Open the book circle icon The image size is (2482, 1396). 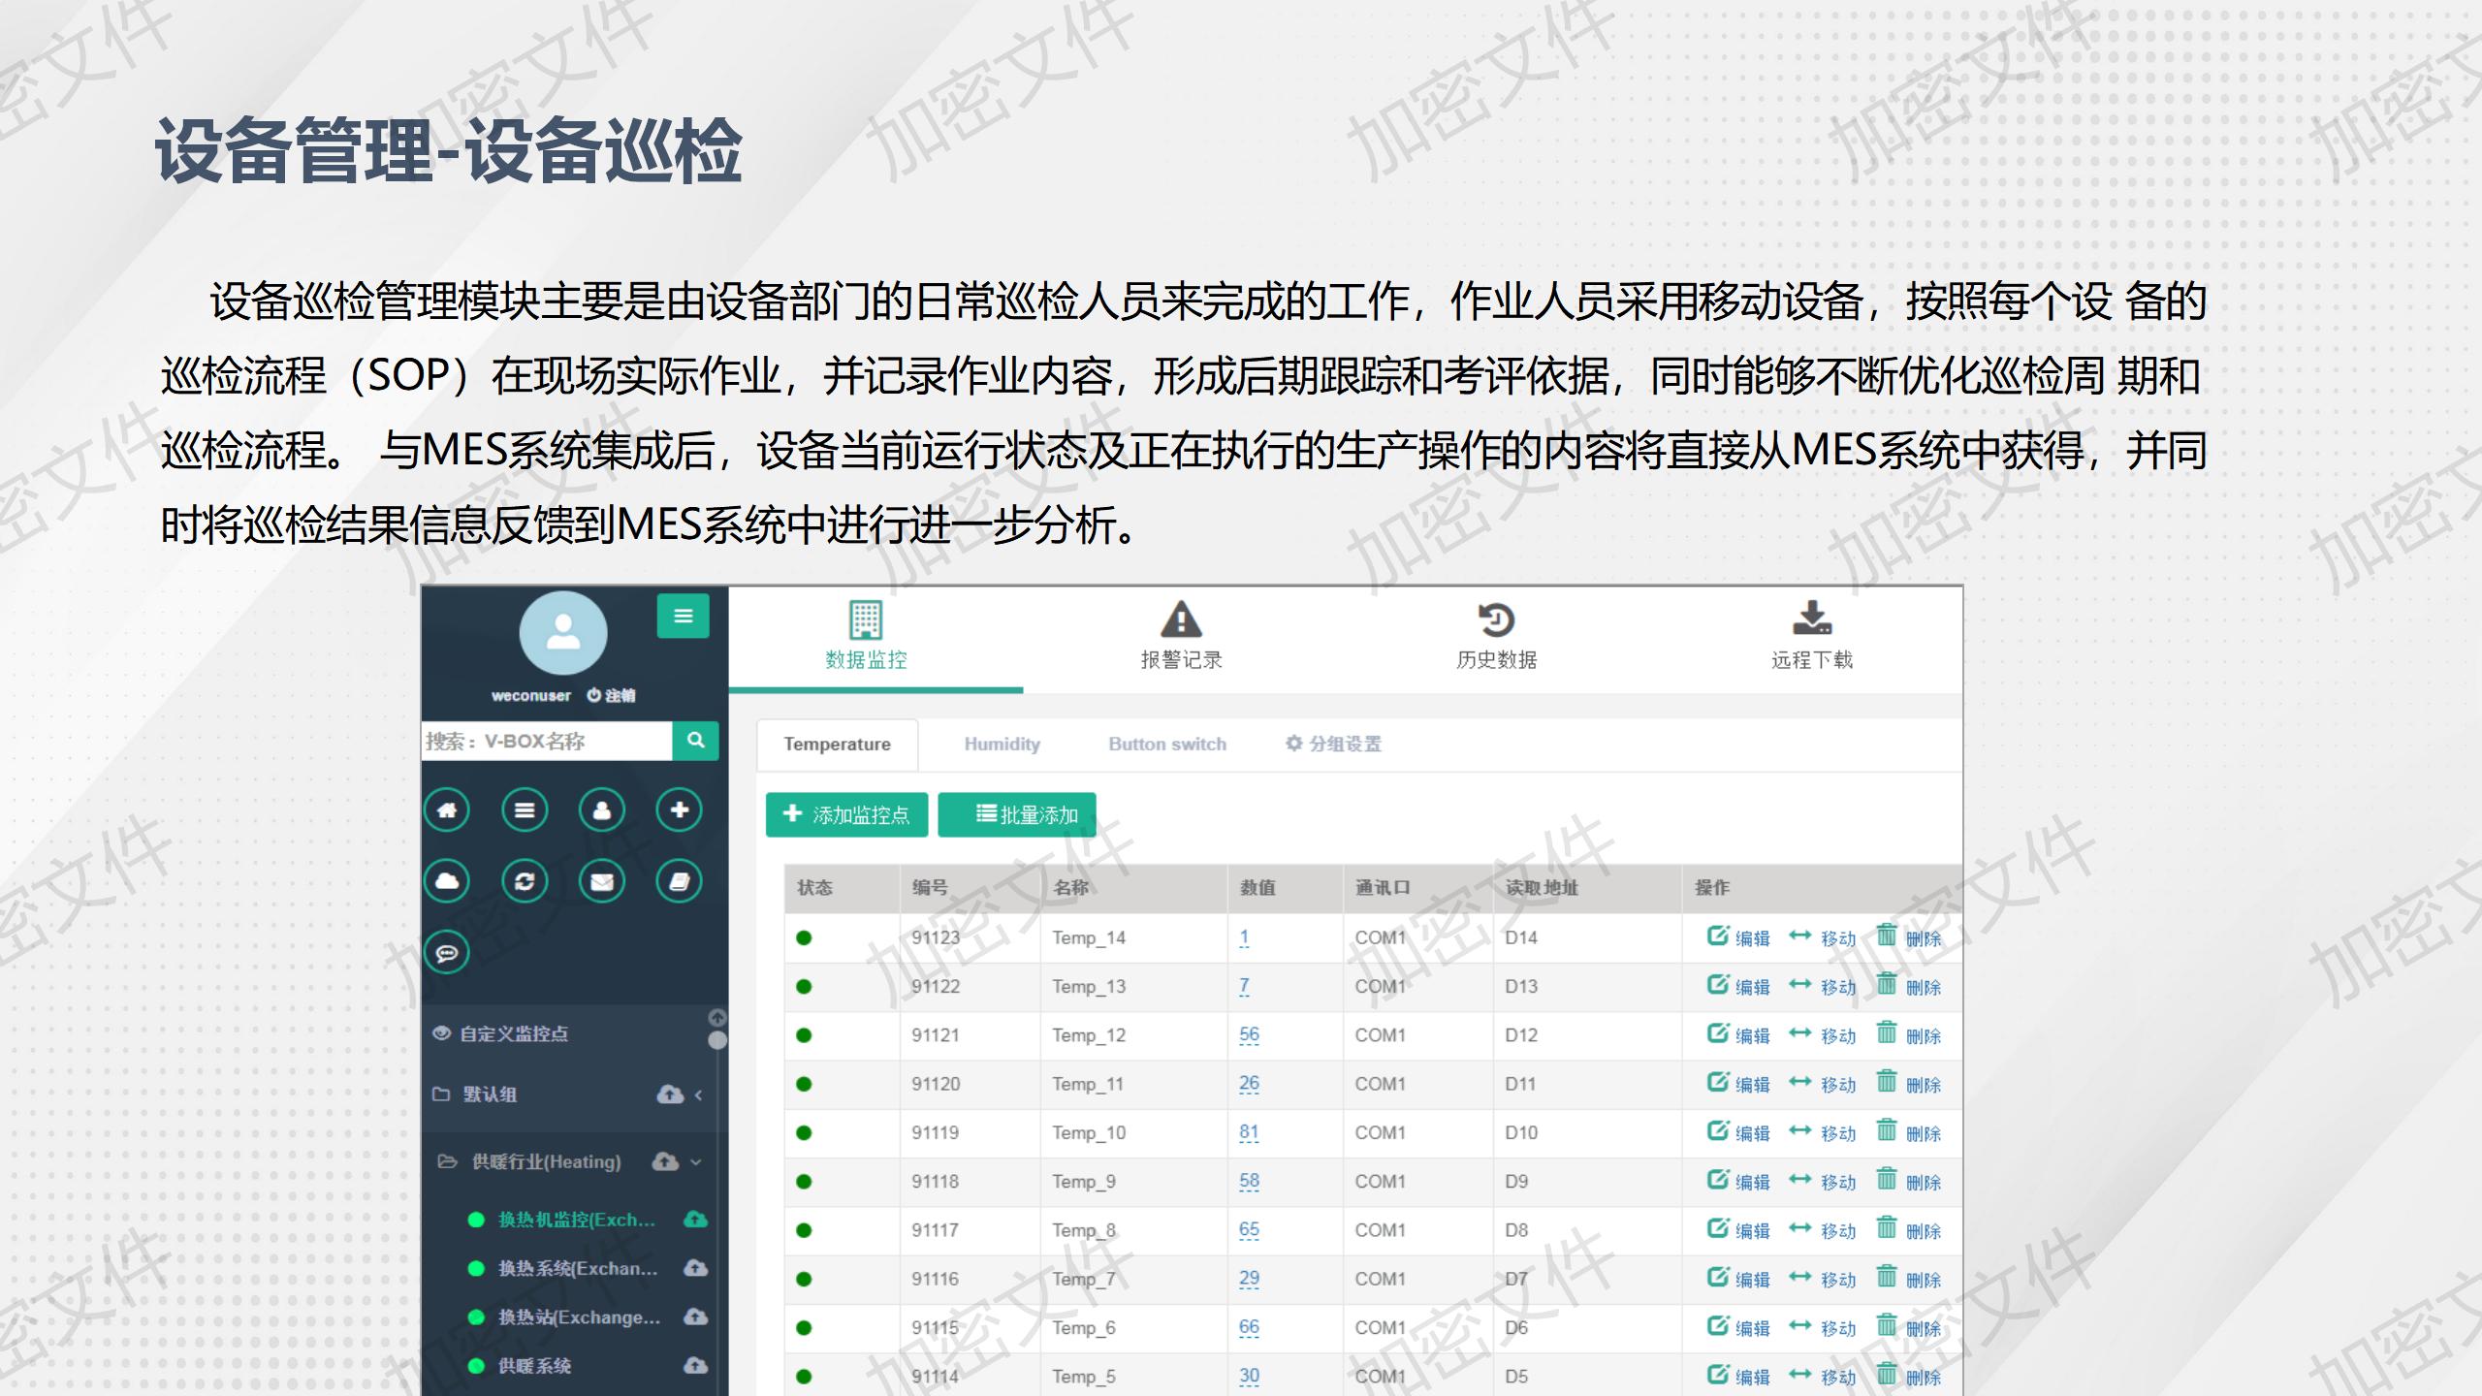(x=680, y=881)
